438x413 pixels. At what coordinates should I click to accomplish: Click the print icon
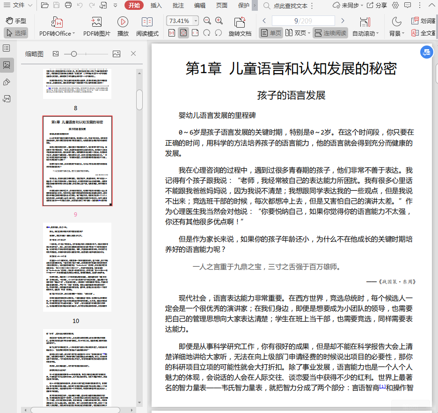pos(68,5)
